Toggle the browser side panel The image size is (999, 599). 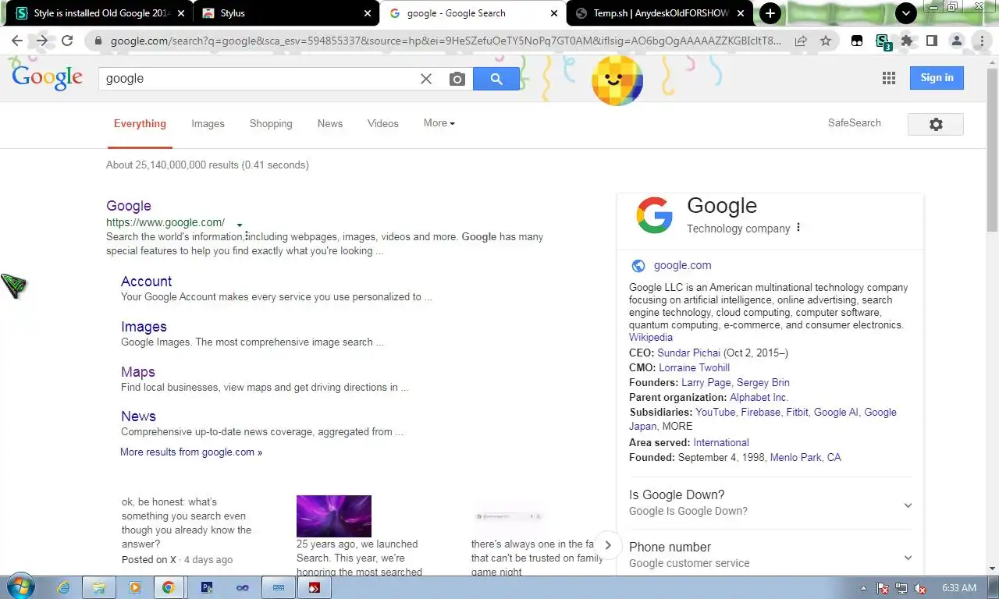tap(931, 41)
